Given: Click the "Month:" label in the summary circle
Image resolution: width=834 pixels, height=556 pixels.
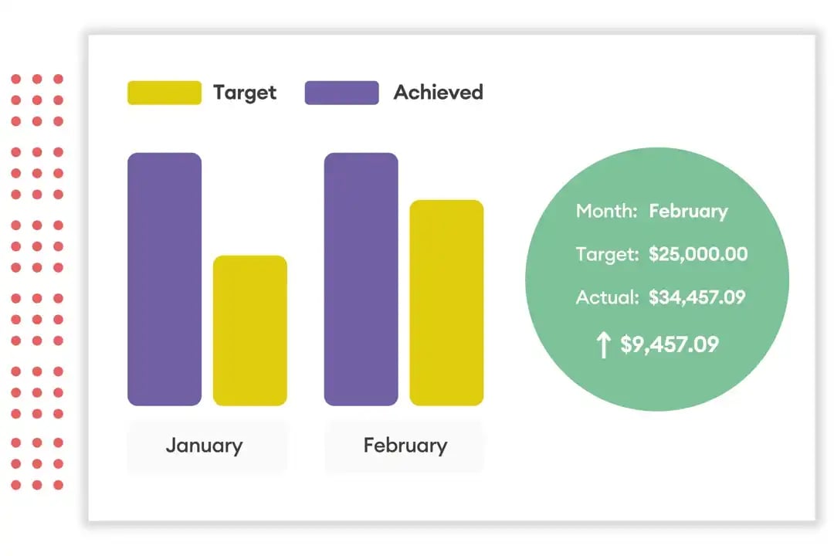Looking at the screenshot, I should pos(606,212).
